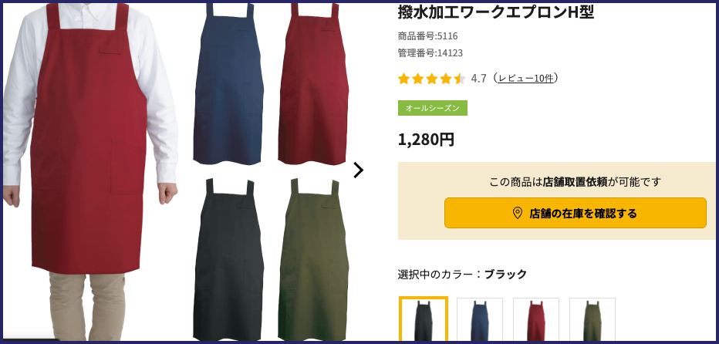The width and height of the screenshot is (719, 344).
Task: Click the オールシーズン green tag
Action: (433, 108)
